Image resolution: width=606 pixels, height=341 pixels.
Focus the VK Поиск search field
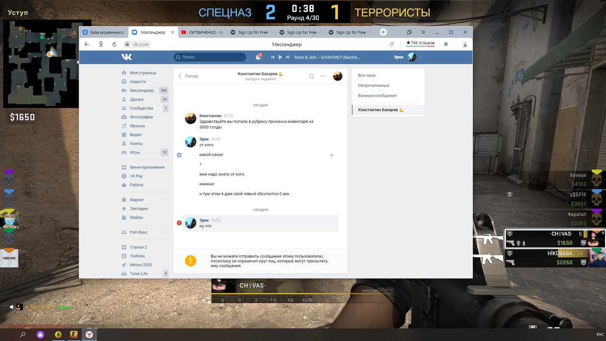click(210, 57)
